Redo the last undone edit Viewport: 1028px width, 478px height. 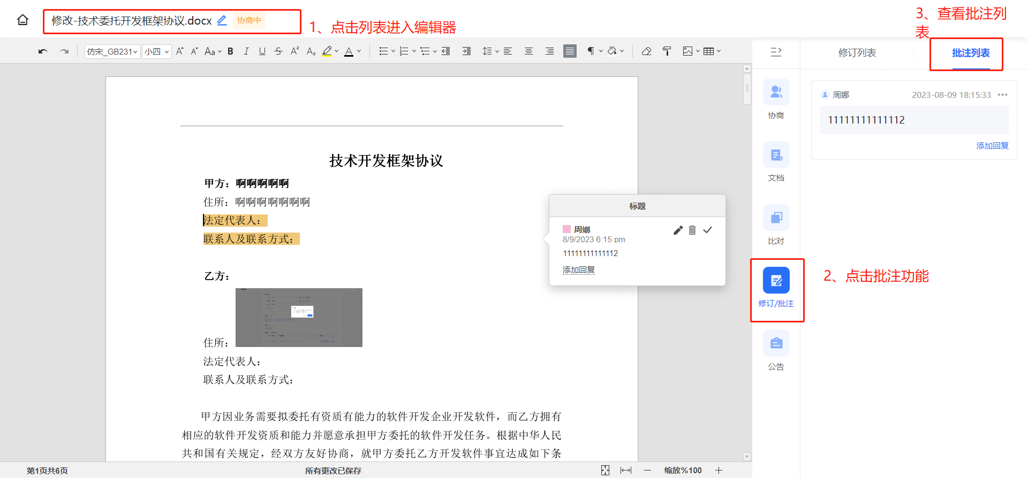click(64, 51)
